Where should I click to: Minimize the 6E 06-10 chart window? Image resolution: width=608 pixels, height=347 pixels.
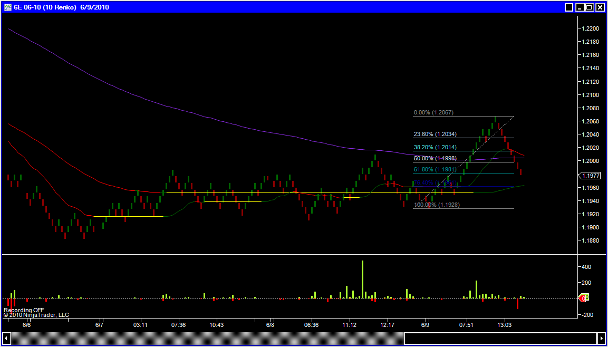[580, 7]
